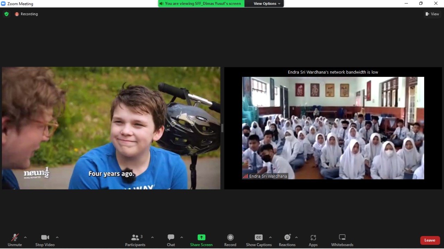Screen dimensions: 444x249
Task: Open the Chat panel
Action: 171,240
